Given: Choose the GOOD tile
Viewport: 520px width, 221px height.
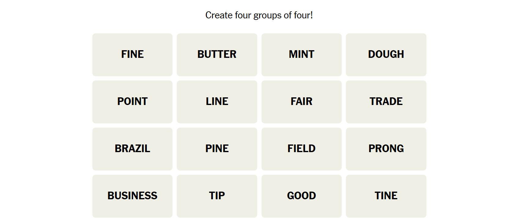Looking at the screenshot, I should pos(301,196).
